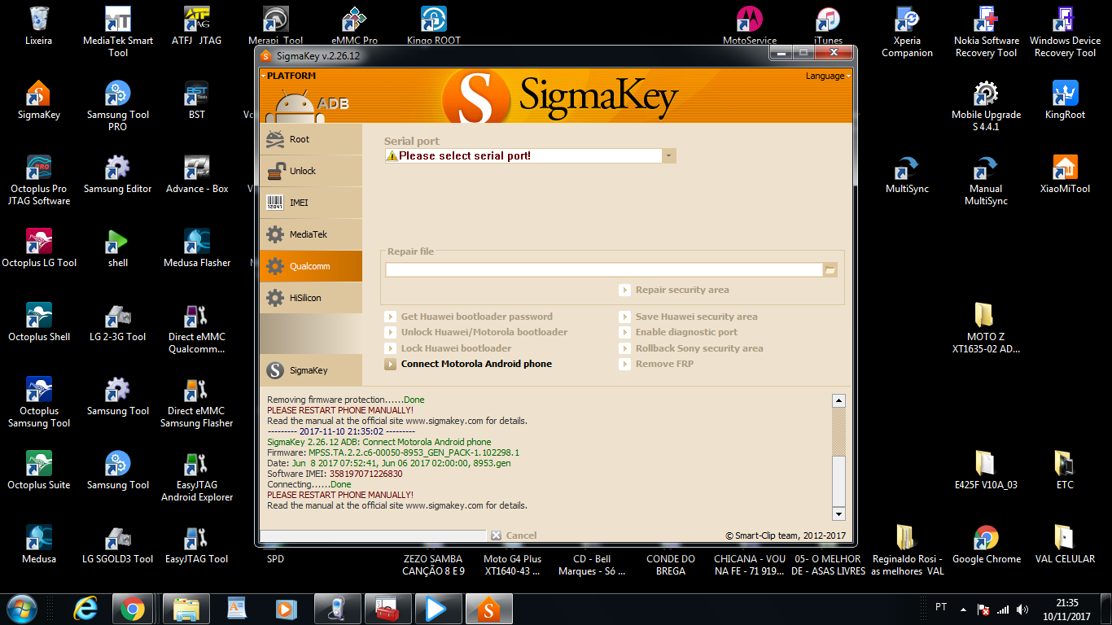1112x625 pixels.
Task: Open Nokia Software Recovery Tool icon
Action: 986,32
